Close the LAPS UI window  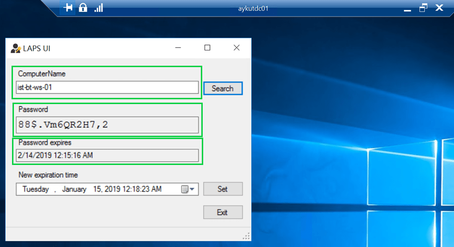(236, 48)
